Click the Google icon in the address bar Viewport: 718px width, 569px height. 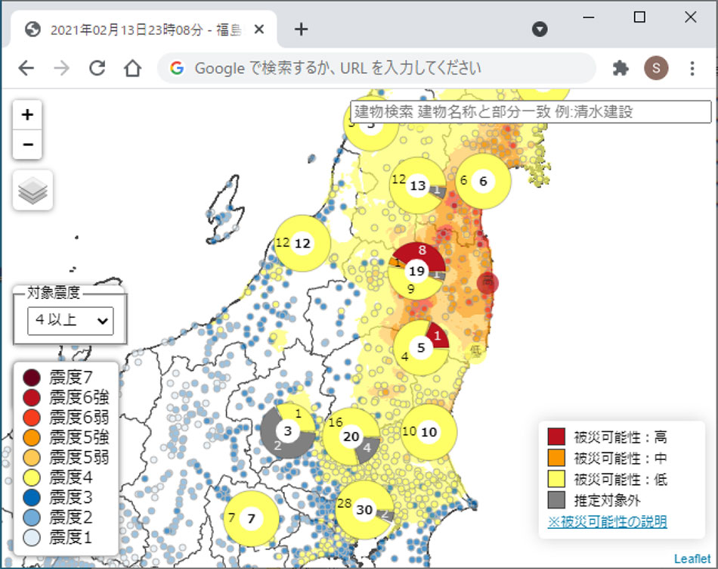click(176, 68)
